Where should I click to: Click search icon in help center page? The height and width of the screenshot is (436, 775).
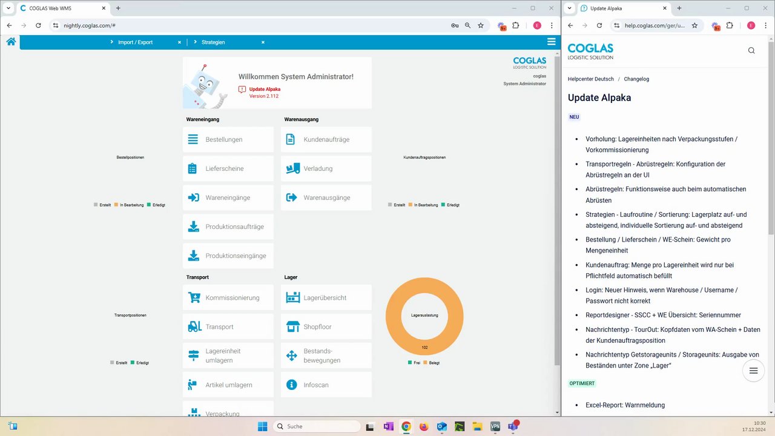click(x=751, y=50)
